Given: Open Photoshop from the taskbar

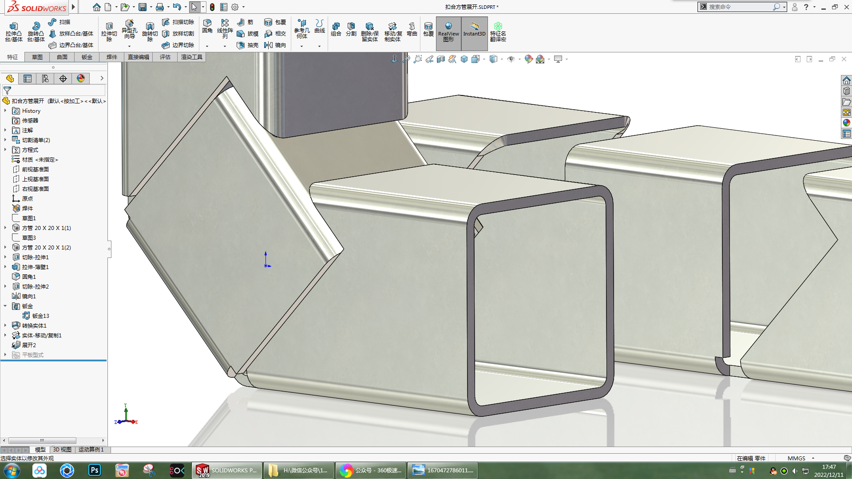Looking at the screenshot, I should 95,471.
